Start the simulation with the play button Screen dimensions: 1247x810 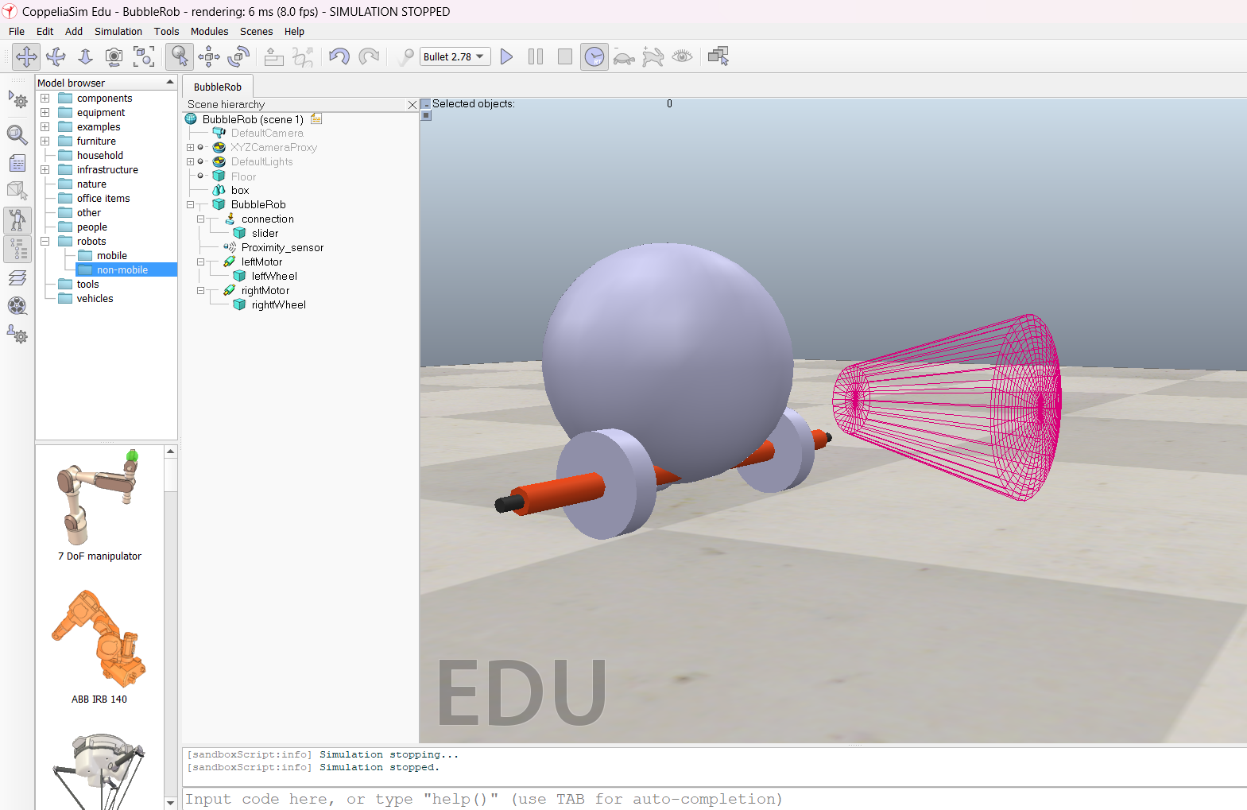pos(506,57)
